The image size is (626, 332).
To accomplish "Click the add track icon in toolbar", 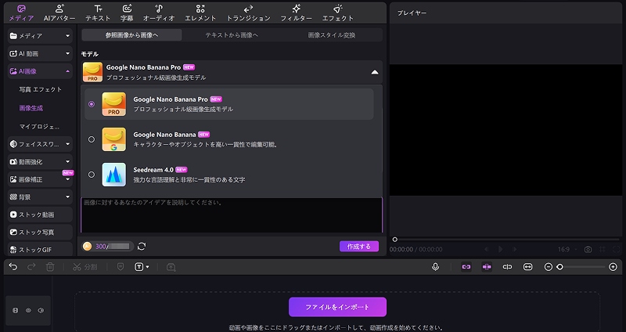I will (x=171, y=267).
